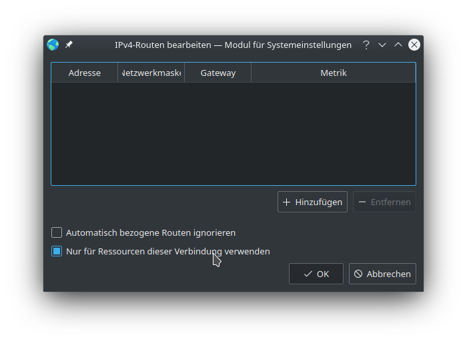Maximize the dialog with the up chevron
The height and width of the screenshot is (343, 467).
coord(398,45)
